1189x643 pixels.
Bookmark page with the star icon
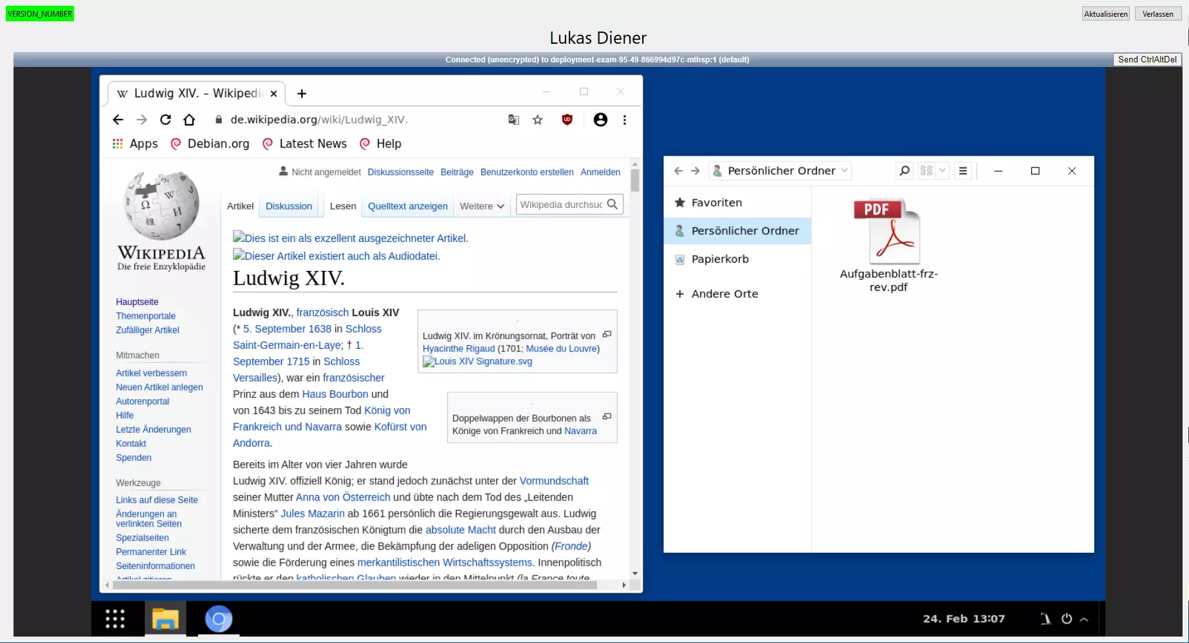538,120
